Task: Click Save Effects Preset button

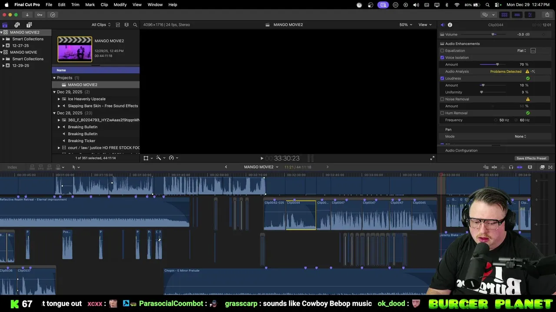Action: tap(531, 158)
